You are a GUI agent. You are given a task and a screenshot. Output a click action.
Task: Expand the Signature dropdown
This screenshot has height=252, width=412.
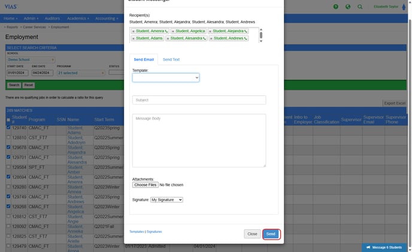(166, 200)
